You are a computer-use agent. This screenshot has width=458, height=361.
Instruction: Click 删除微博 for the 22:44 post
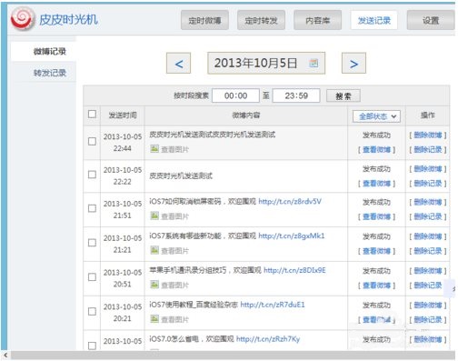[428, 135]
